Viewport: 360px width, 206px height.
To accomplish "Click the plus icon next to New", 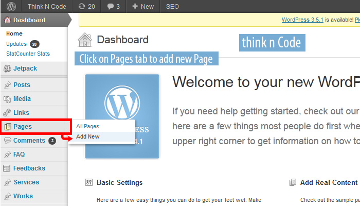I will click(135, 6).
